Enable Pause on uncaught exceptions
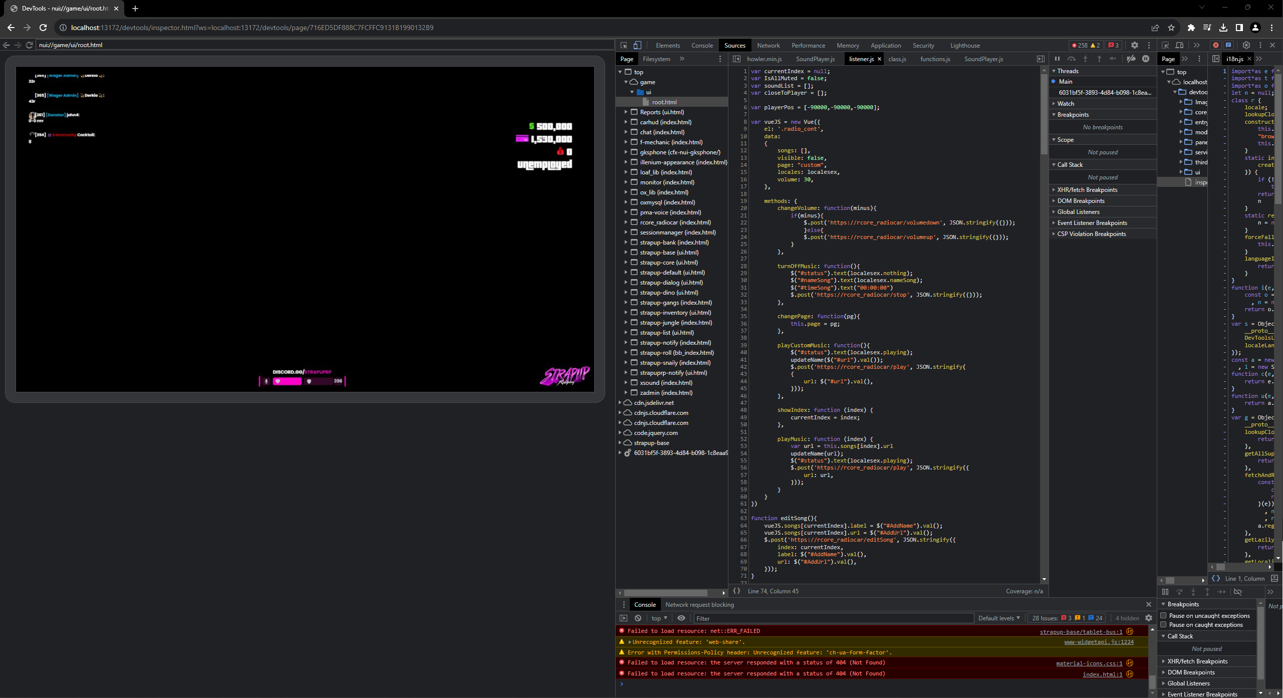 click(1164, 616)
